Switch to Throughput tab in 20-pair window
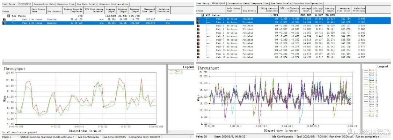 pos(218,4)
